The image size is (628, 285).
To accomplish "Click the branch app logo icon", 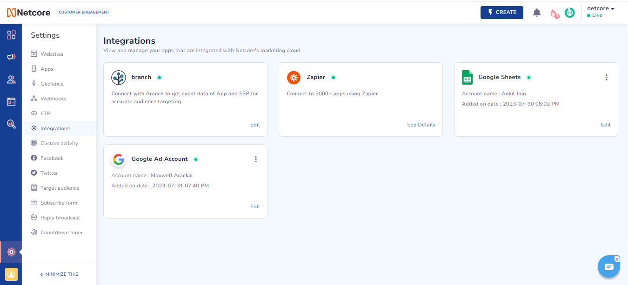I will click(x=119, y=77).
